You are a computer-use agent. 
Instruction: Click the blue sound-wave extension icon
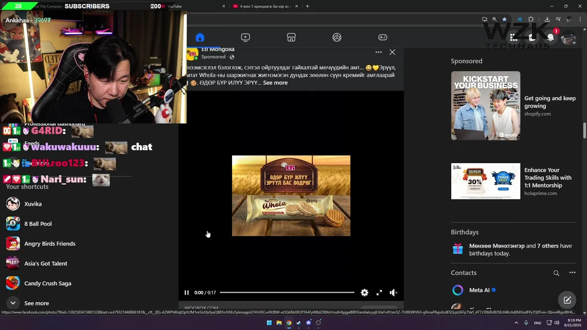[x=520, y=19]
